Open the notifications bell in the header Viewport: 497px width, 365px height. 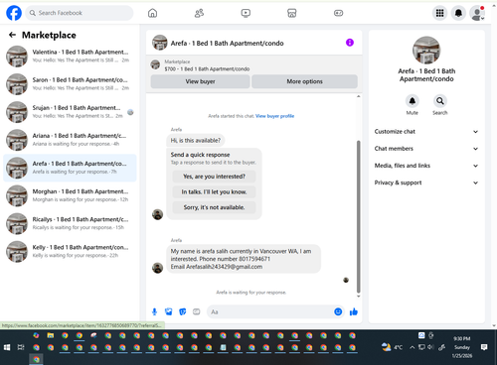458,13
